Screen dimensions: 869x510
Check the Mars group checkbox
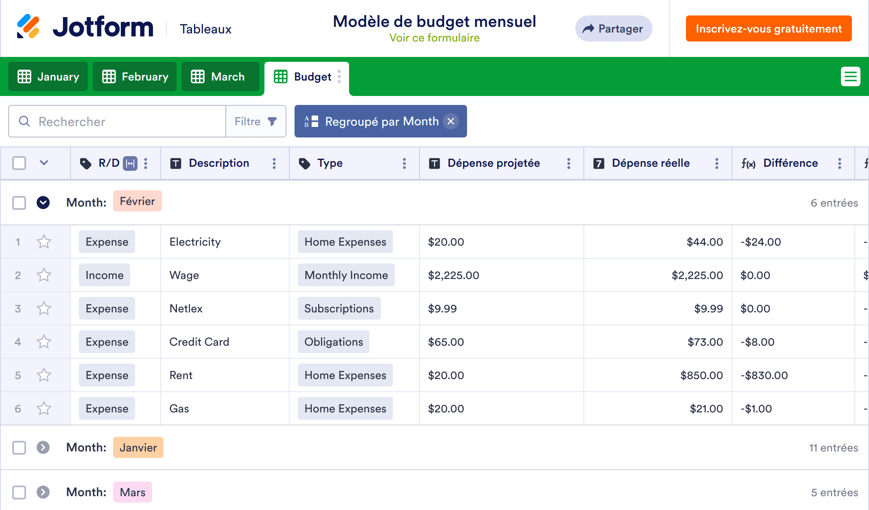click(x=19, y=492)
